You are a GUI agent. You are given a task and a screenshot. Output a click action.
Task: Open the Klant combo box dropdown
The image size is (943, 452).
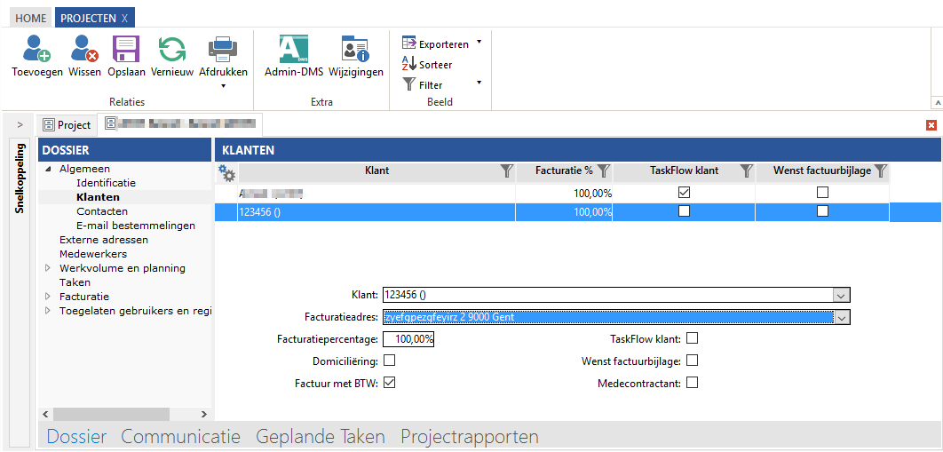point(842,296)
